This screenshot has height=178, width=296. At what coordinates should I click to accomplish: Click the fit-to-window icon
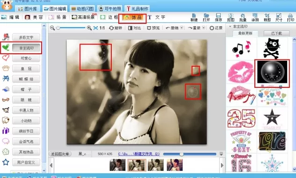pyautogui.click(x=96, y=28)
